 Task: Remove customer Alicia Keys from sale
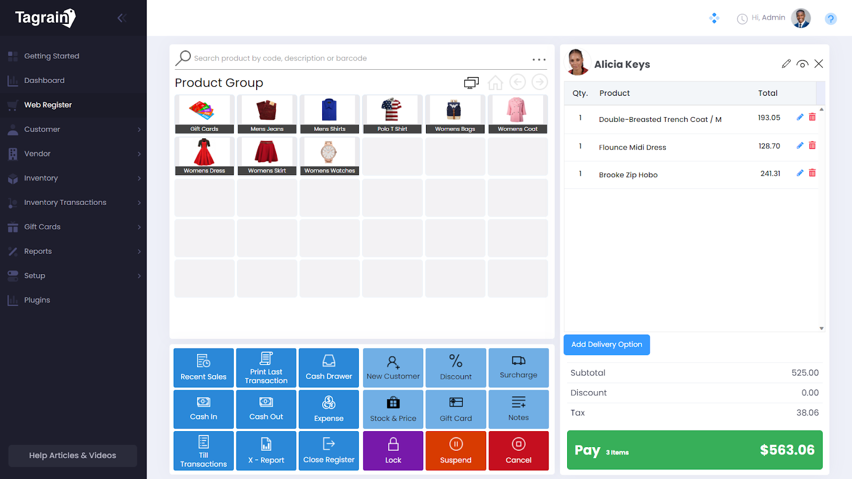tap(818, 64)
